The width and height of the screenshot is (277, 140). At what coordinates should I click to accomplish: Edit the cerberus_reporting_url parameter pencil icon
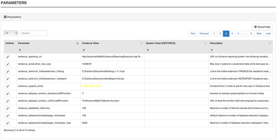[8, 57]
